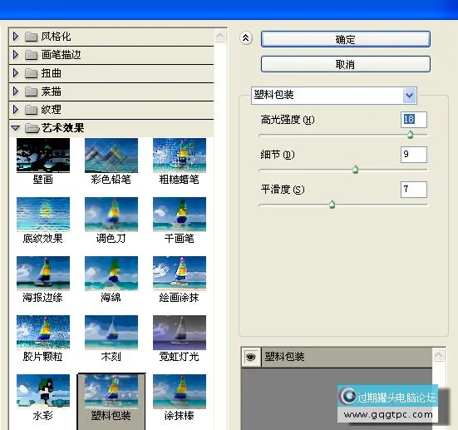Select the 壁画 filter thumbnail
The image size is (458, 430).
[43, 156]
